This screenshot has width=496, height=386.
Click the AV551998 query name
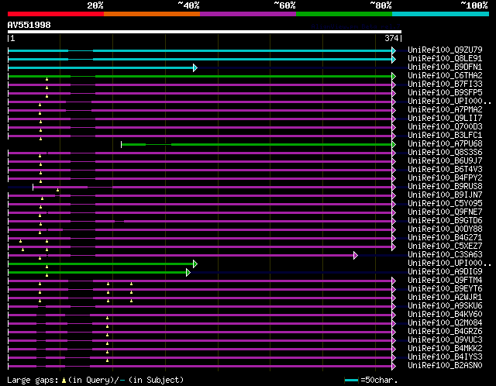tap(29, 25)
